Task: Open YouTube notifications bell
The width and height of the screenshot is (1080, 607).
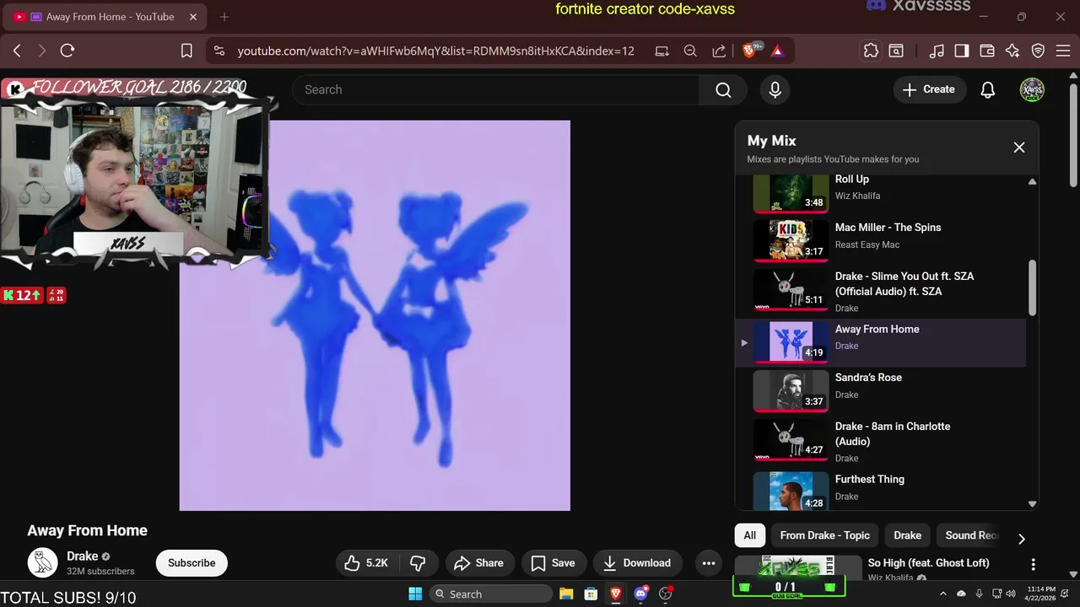Action: [x=988, y=89]
